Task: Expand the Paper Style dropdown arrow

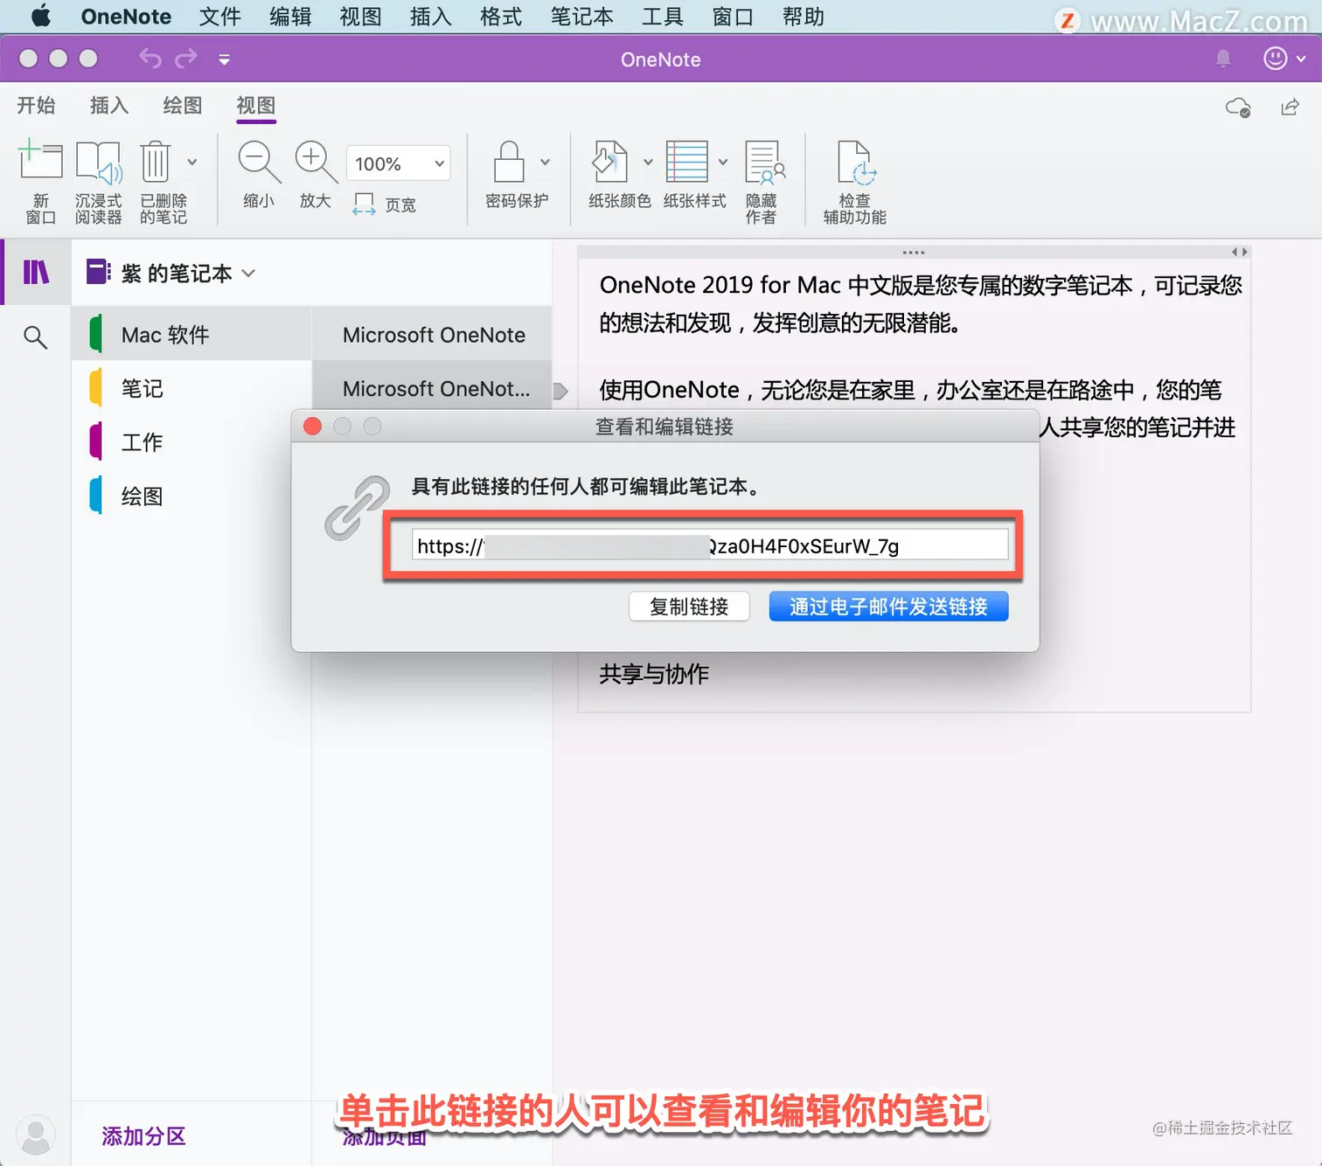Action: coord(723,162)
